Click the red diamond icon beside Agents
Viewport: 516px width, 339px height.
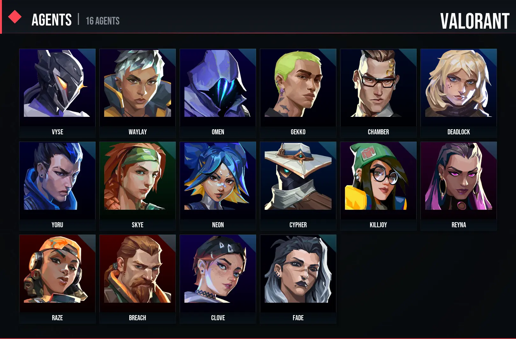15,17
